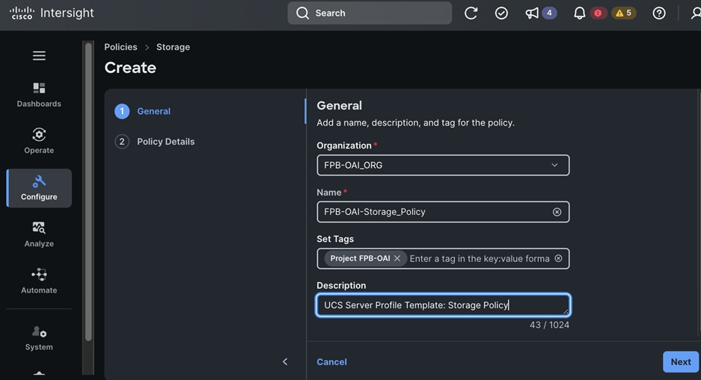
Task: Click the tag entry field
Action: 480,259
